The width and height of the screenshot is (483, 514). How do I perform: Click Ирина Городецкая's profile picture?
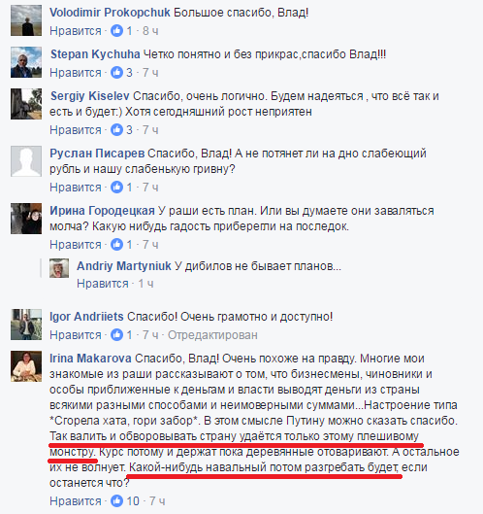(x=26, y=219)
